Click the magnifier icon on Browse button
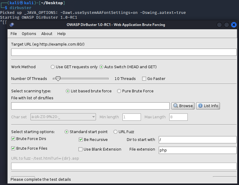Image resolution: width=239 pixels, height=185 pixels. [x=175, y=106]
